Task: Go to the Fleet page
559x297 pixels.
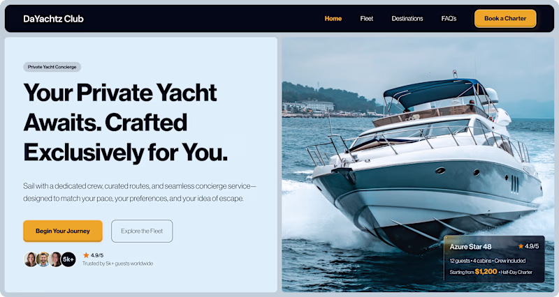Action: [x=366, y=19]
